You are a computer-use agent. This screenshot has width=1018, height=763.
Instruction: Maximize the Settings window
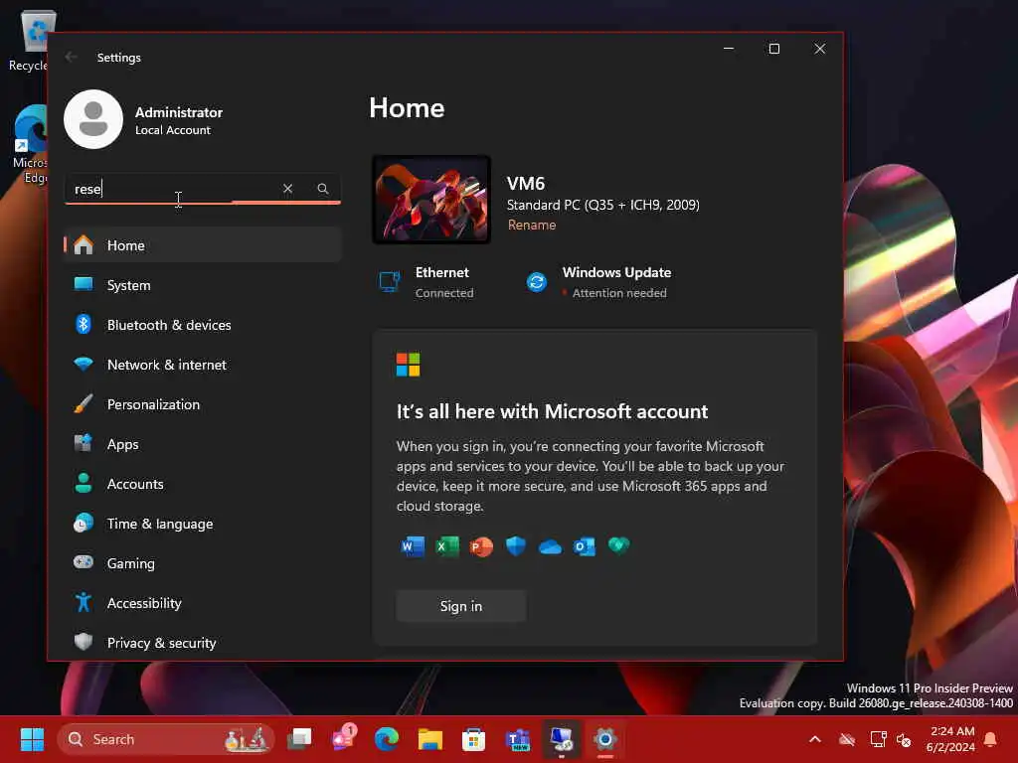(x=773, y=49)
